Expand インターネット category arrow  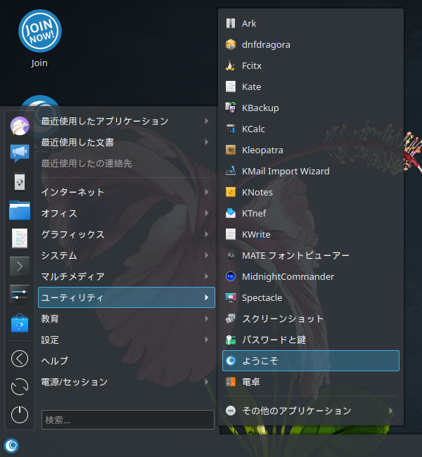coord(207,192)
